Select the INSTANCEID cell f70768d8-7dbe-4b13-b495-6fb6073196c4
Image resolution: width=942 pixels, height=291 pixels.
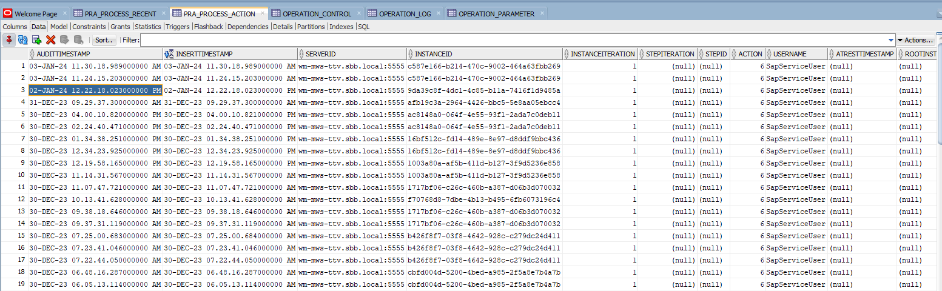pos(484,199)
